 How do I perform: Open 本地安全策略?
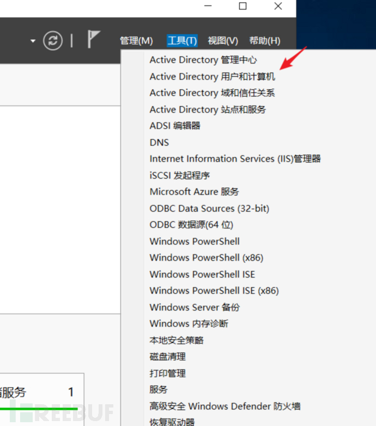pyautogui.click(x=177, y=340)
